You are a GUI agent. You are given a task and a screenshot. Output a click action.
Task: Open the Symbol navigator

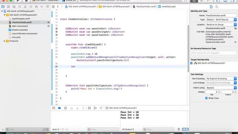tap(14, 7)
